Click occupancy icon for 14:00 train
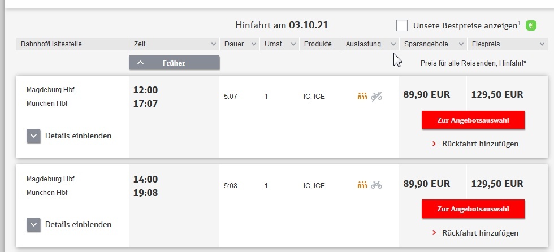 tap(362, 185)
